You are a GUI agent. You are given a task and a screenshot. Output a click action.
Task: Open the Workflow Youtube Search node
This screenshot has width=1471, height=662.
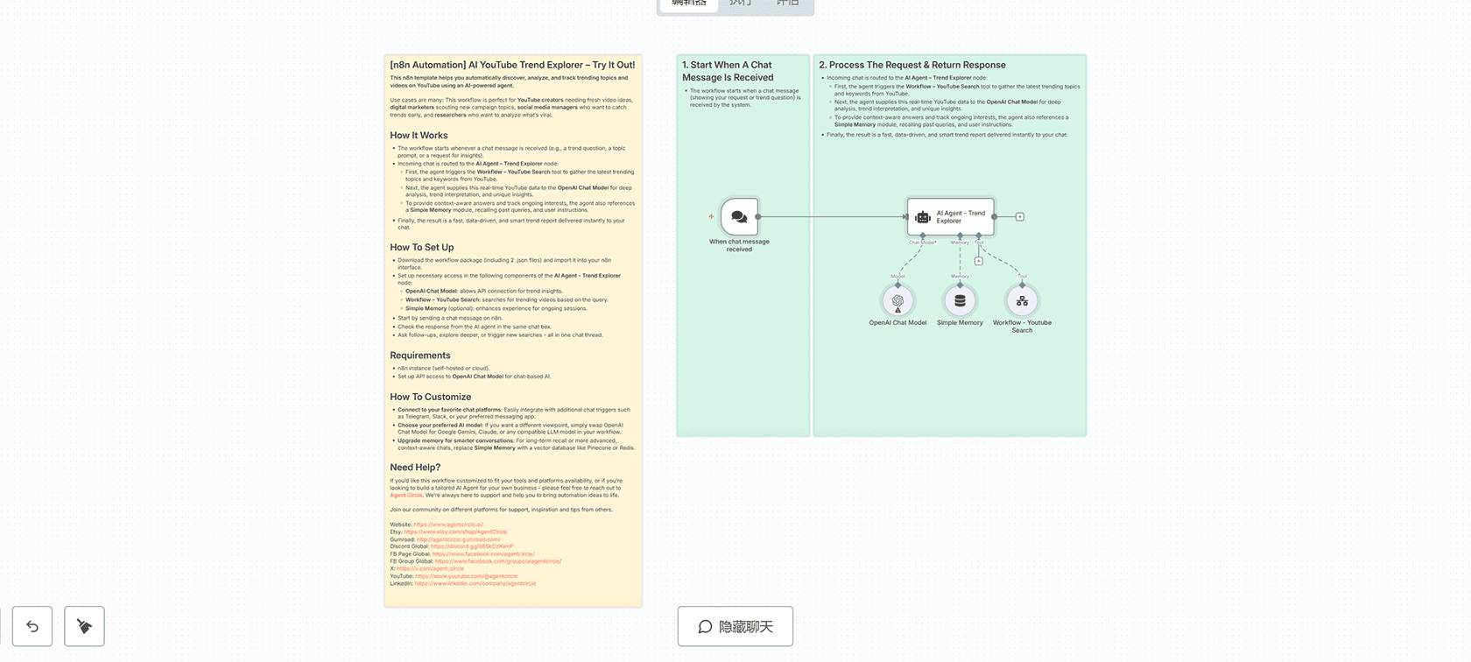pos(1022,301)
